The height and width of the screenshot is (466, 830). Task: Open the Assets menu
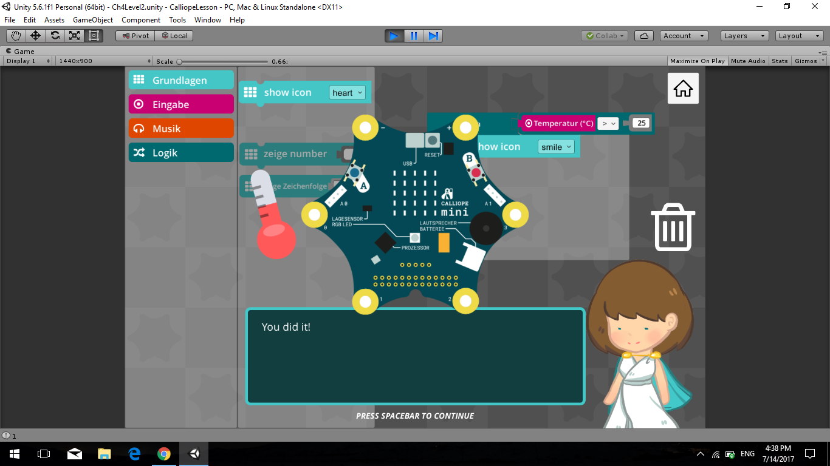tap(55, 20)
